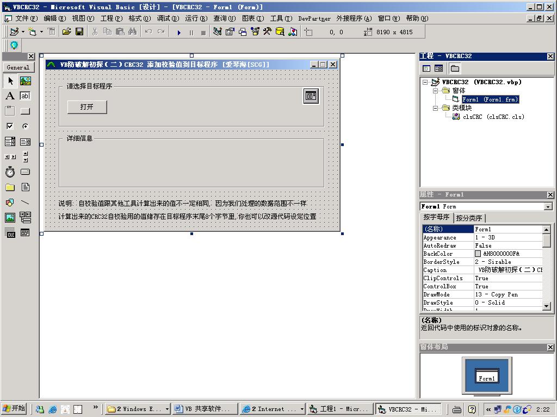Image resolution: width=557 pixels, height=417 pixels.
Task: Switch to the 按字母序 properties tab
Action: pyautogui.click(x=437, y=217)
